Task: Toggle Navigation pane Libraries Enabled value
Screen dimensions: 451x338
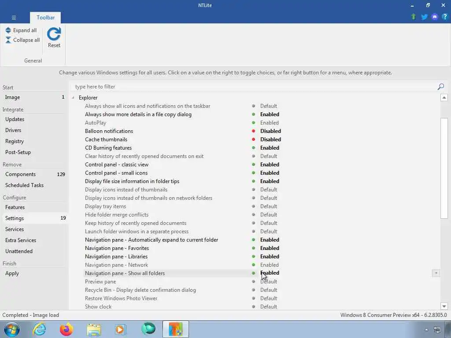Action: coord(270,257)
